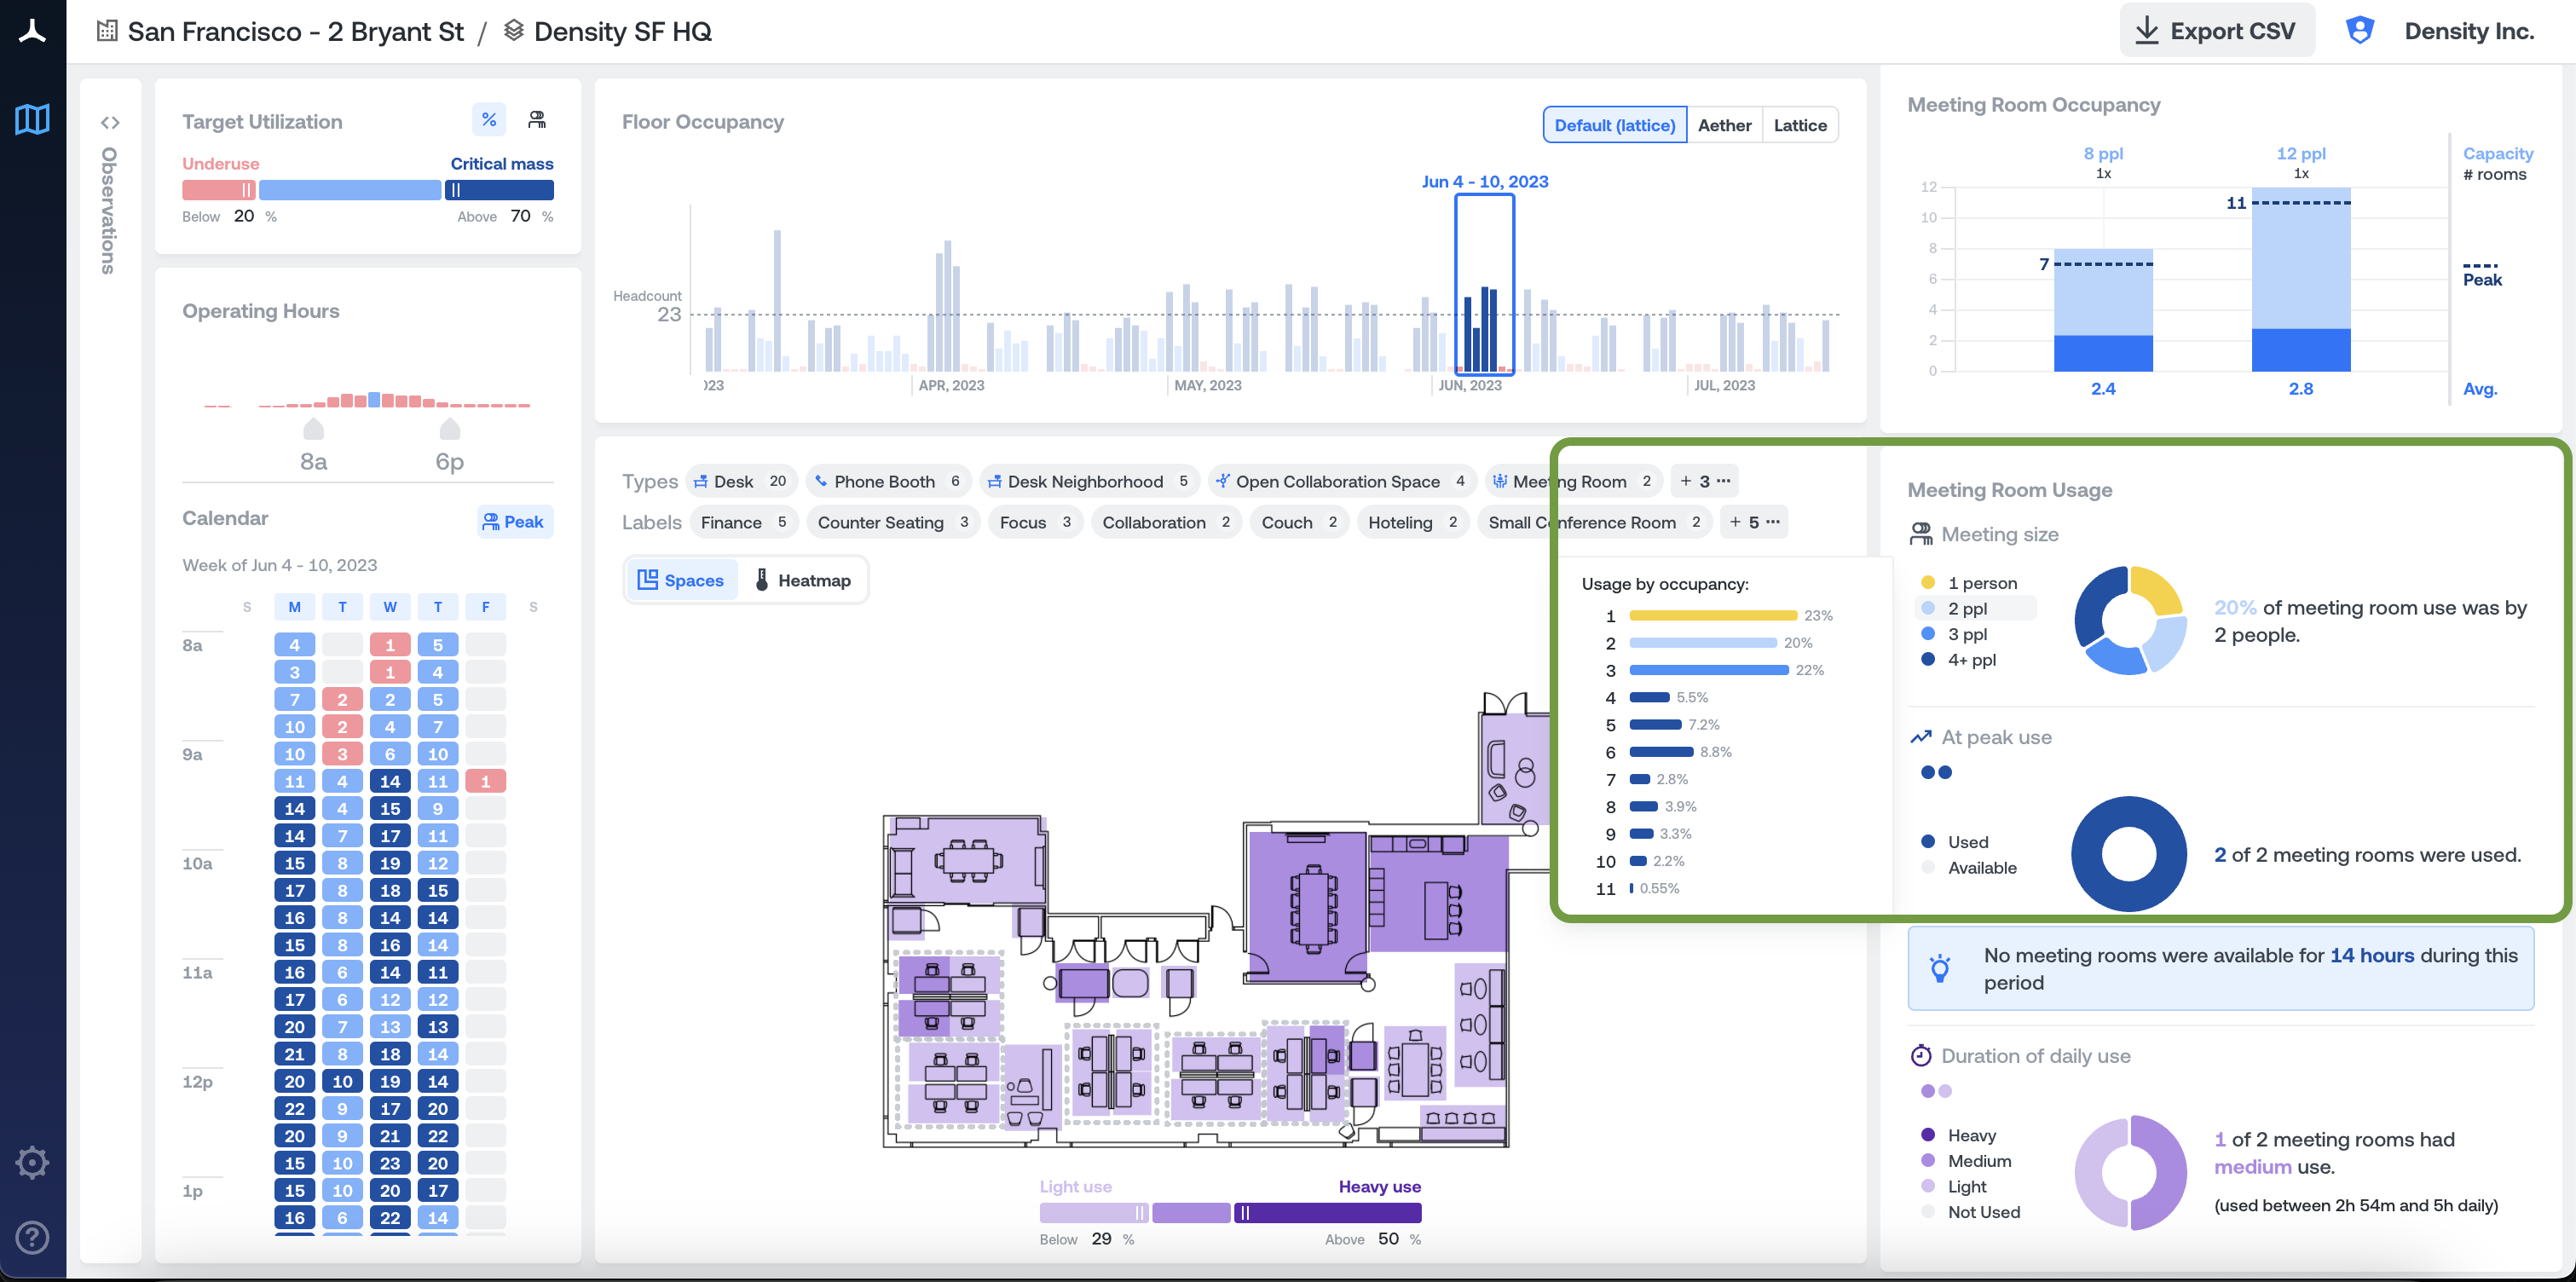2576x1282 pixels.
Task: Click the Critical mass slider handle
Action: tap(455, 190)
